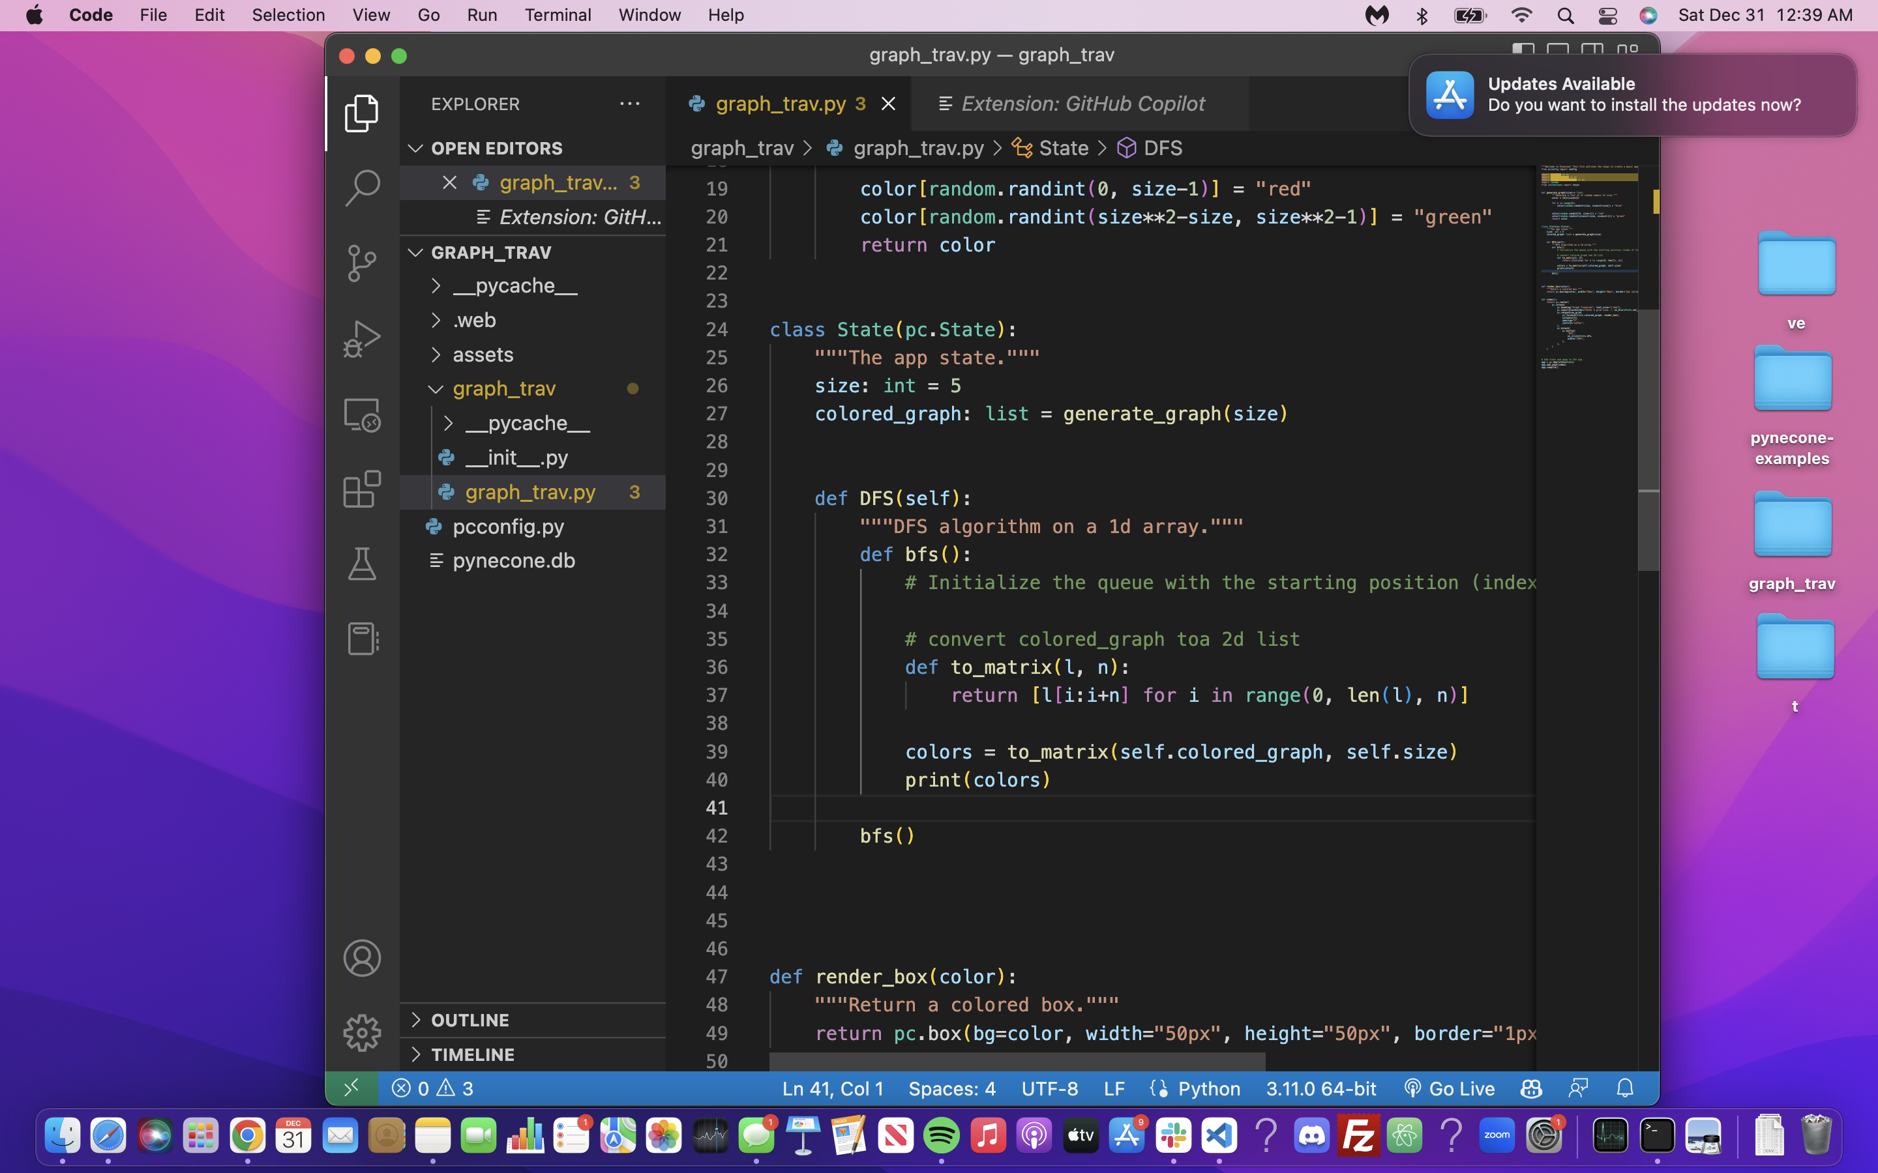Open the Terminal menu
1878x1173 pixels.
click(x=557, y=15)
